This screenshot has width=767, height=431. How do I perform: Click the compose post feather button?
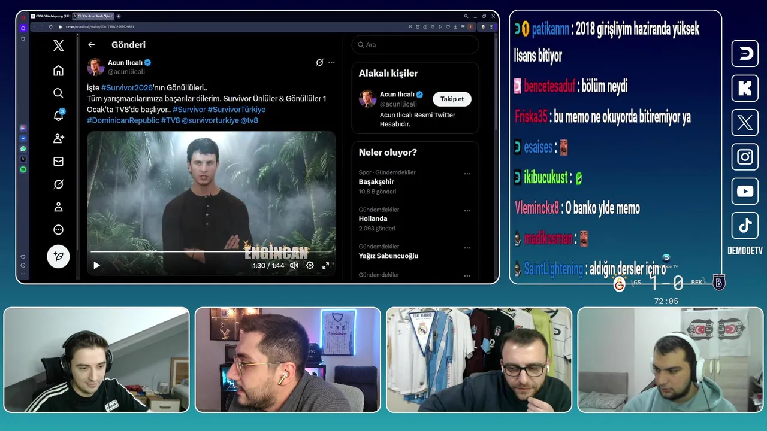coord(58,256)
